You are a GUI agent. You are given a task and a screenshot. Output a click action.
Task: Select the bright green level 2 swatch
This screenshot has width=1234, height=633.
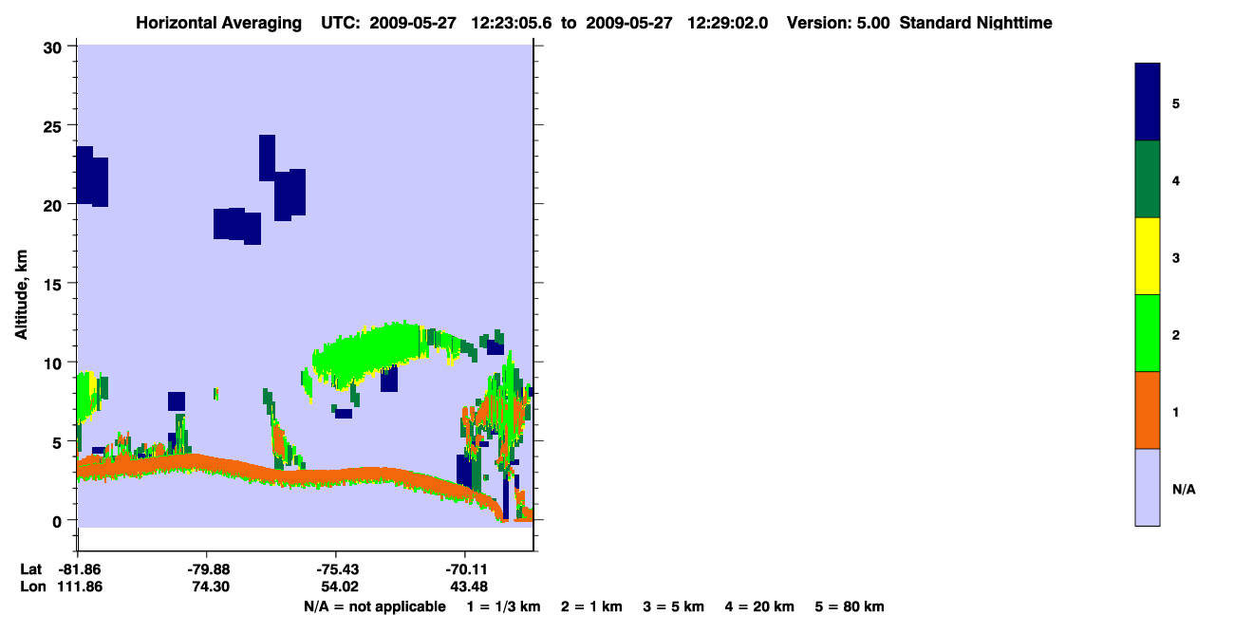1148,333
